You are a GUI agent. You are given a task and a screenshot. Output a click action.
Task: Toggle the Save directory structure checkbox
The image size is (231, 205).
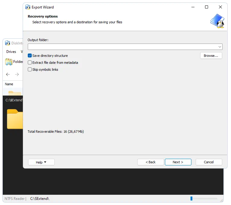pyautogui.click(x=30, y=56)
